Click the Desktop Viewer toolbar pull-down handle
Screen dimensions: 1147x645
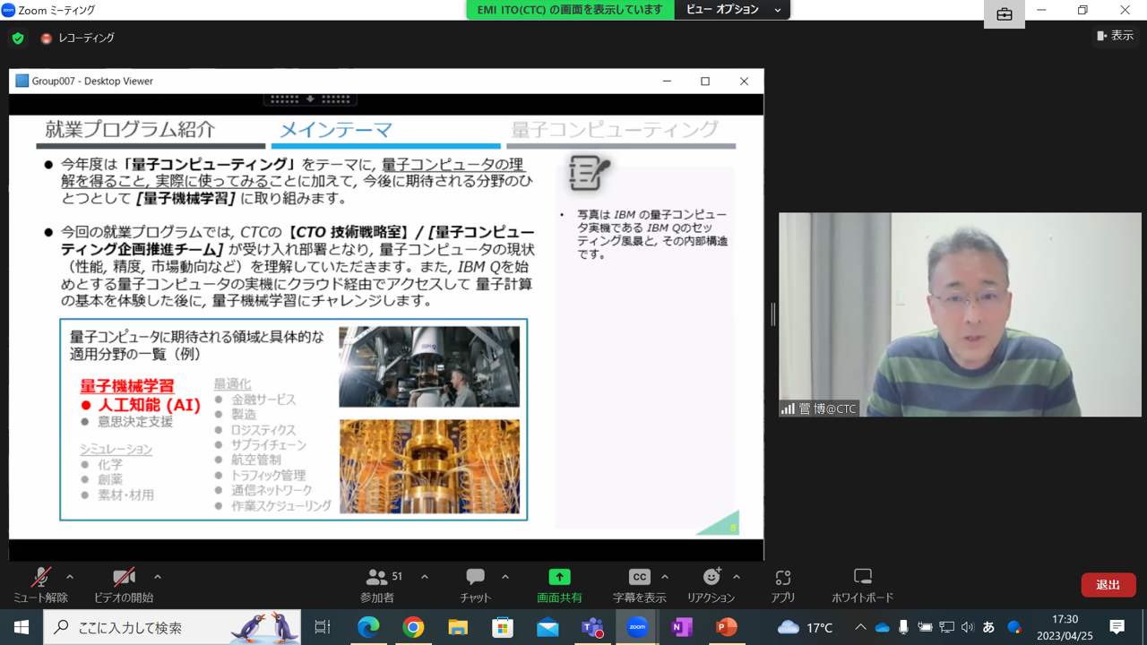click(310, 99)
